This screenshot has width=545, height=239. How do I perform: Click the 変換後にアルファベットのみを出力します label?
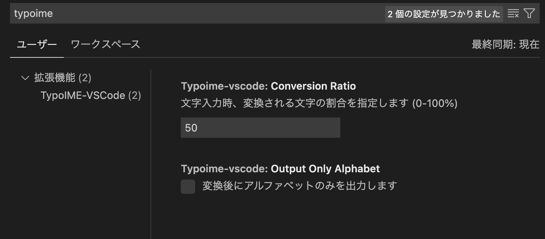[299, 186]
